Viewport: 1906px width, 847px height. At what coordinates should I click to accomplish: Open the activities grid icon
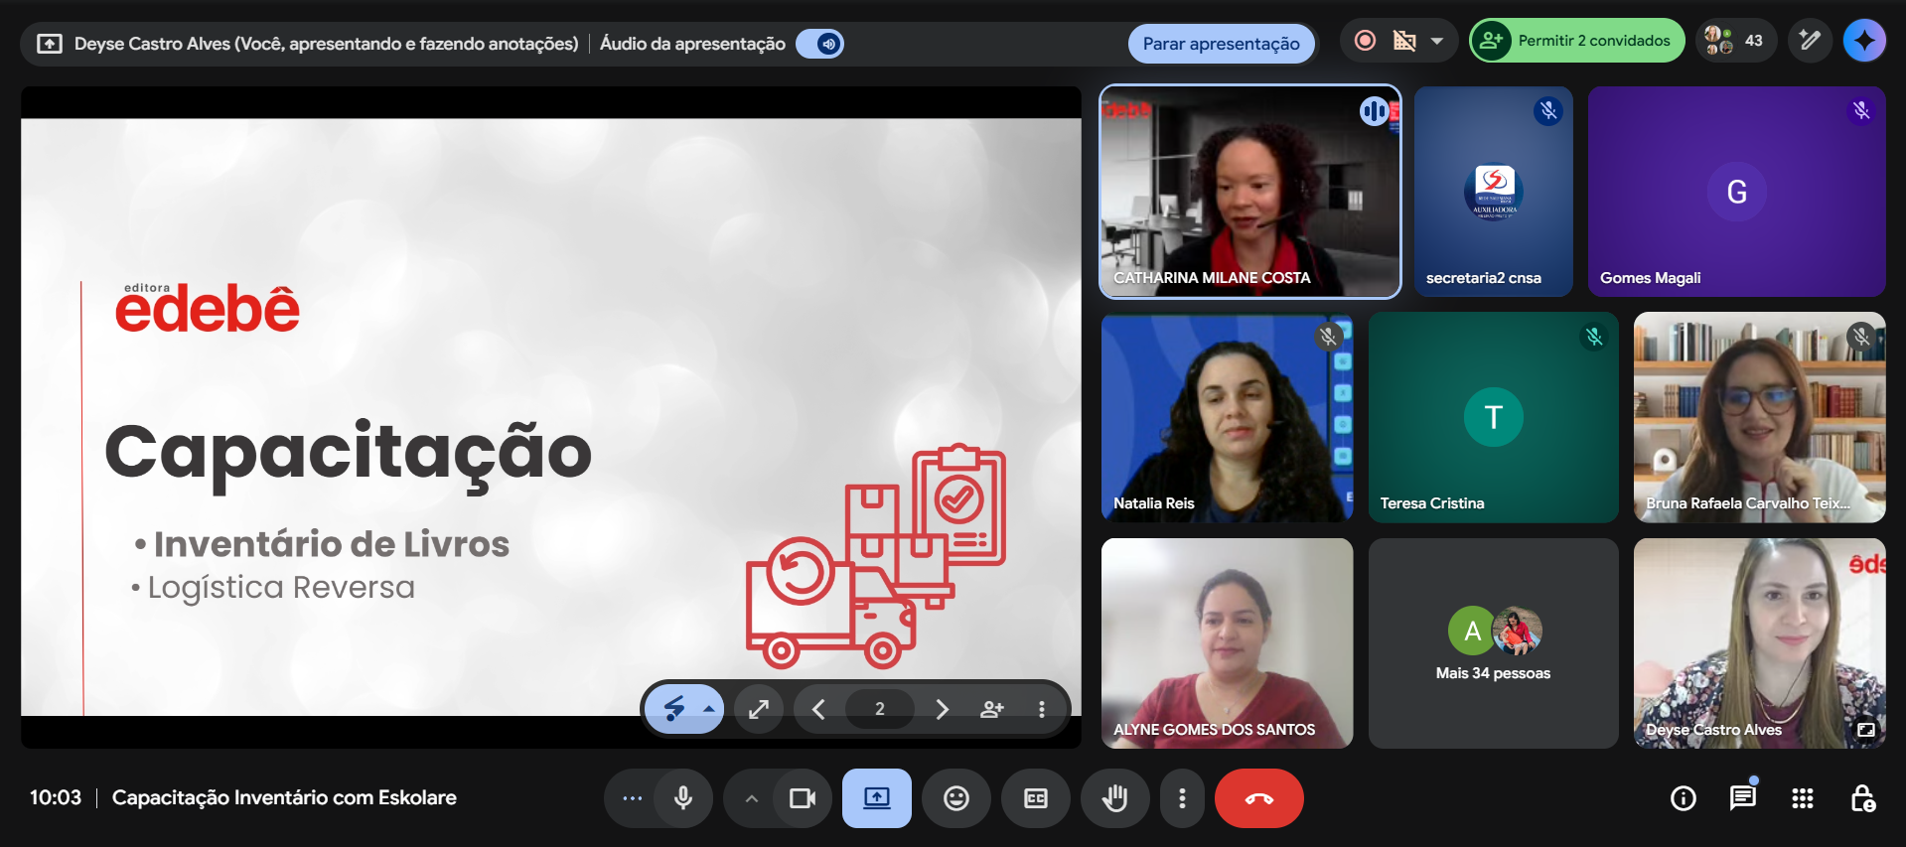(1803, 798)
